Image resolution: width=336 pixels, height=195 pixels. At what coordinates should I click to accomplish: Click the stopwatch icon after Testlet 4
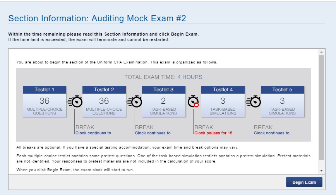(x=255, y=101)
